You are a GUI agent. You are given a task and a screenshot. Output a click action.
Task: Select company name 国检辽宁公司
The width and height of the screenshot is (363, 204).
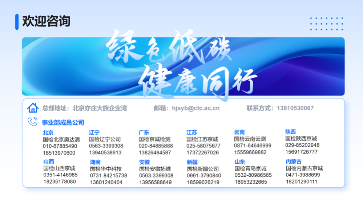pos(105,139)
